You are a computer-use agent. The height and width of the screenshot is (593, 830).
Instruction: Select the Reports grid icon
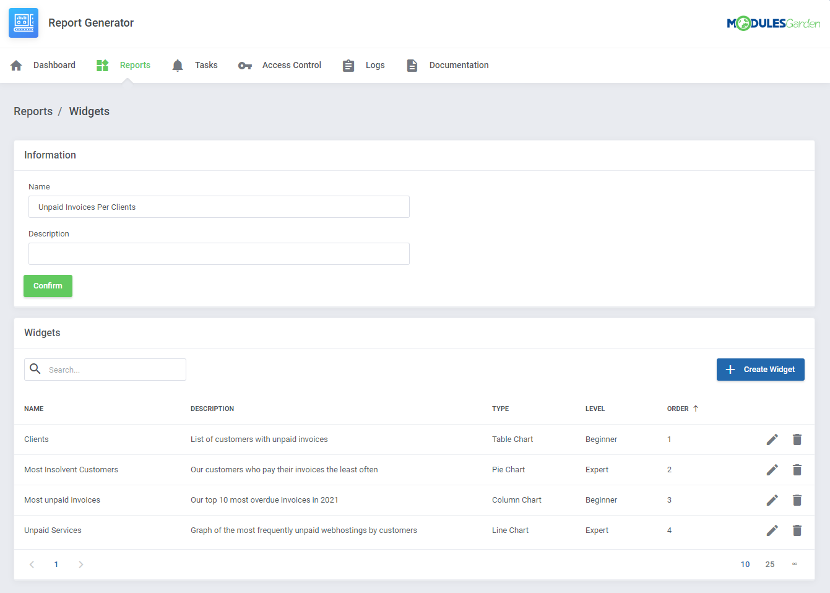tap(102, 64)
